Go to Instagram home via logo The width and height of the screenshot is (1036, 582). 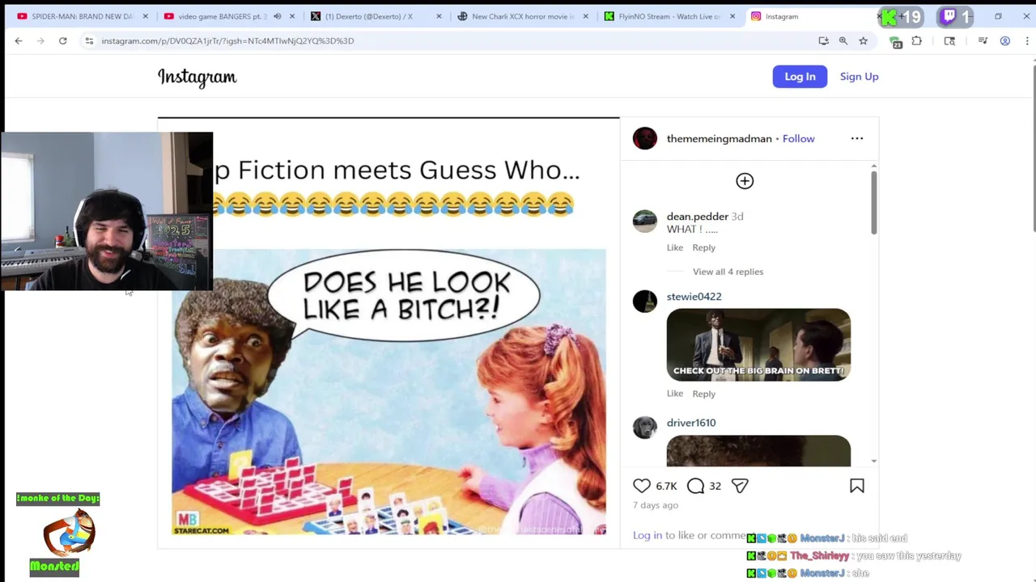click(x=197, y=77)
